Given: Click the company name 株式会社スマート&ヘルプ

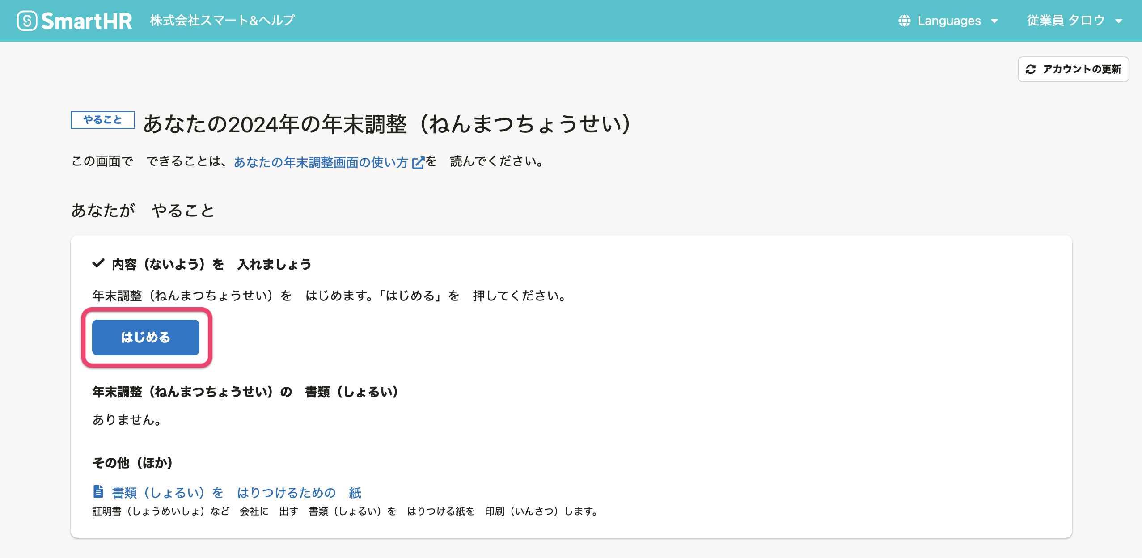Looking at the screenshot, I should (x=222, y=21).
